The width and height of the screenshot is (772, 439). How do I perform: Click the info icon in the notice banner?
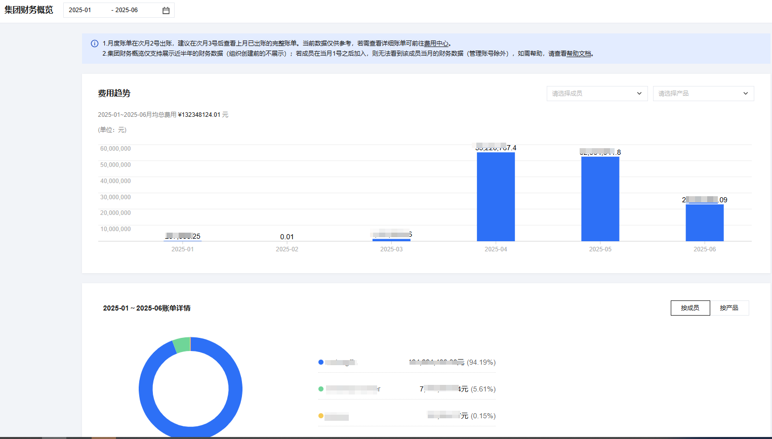pyautogui.click(x=94, y=43)
